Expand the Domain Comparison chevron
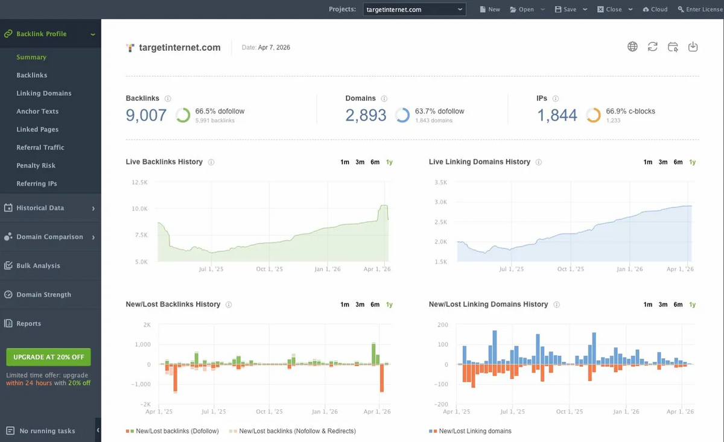Screen dimensions: 724x442 pyautogui.click(x=94, y=238)
